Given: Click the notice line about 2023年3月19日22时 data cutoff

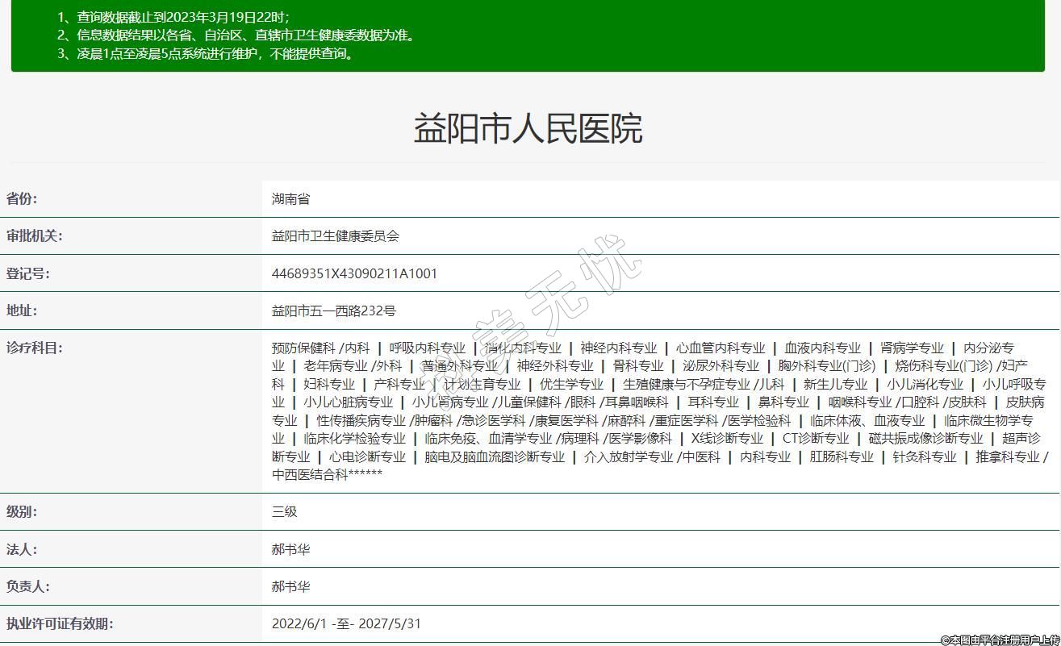Looking at the screenshot, I should tap(173, 17).
